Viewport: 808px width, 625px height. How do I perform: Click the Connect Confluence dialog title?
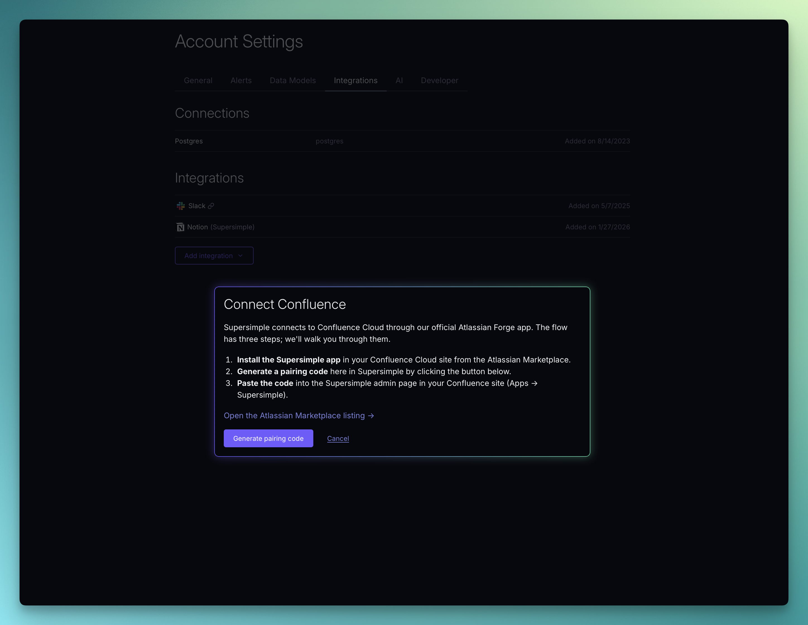(285, 304)
